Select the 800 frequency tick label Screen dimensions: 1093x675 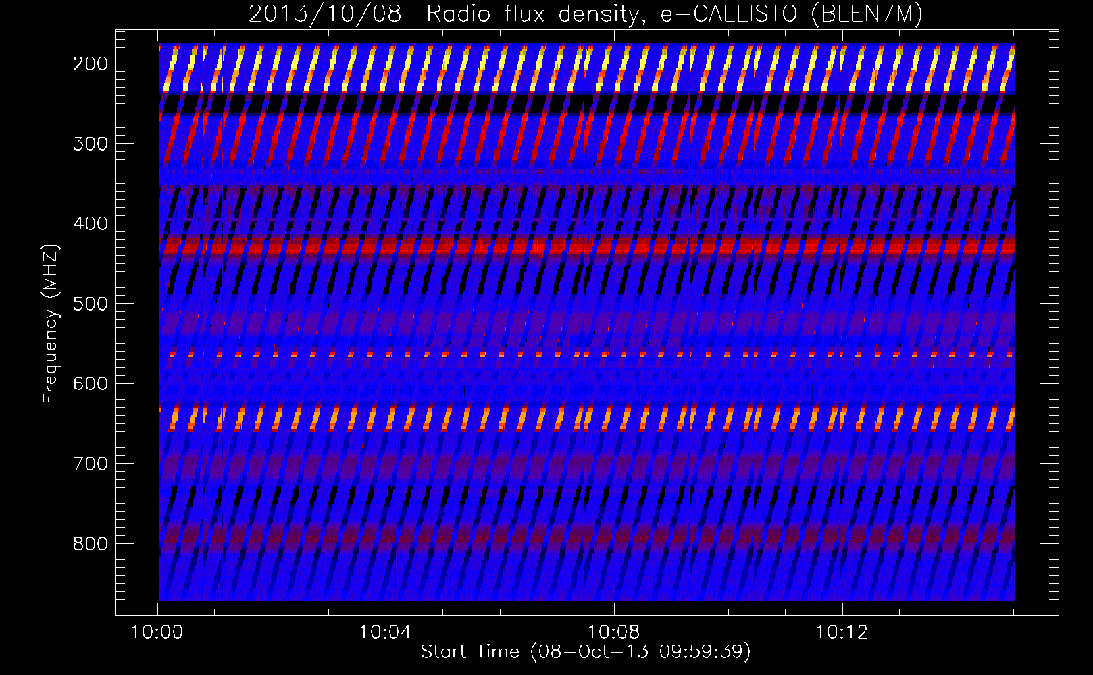[91, 543]
